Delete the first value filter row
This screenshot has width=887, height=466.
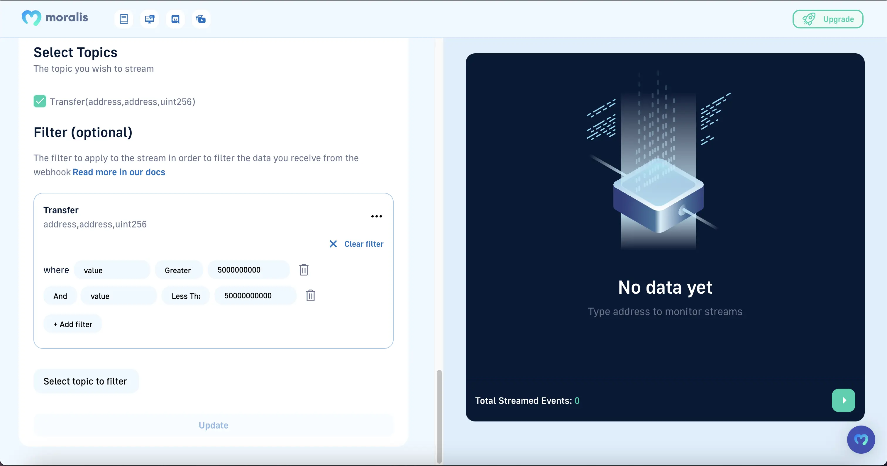click(x=303, y=270)
